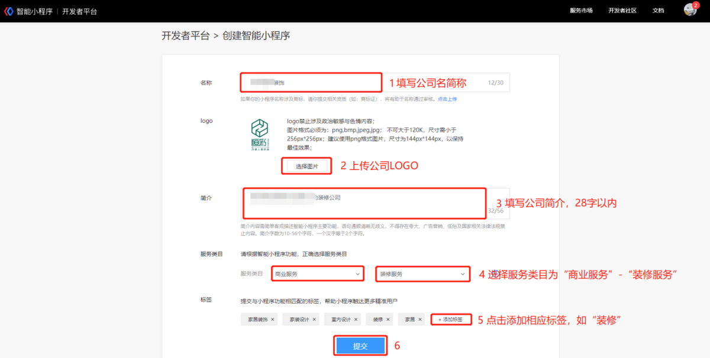Image resolution: width=710 pixels, height=358 pixels.
Task: Click the 12/30 character counter
Action: click(496, 83)
